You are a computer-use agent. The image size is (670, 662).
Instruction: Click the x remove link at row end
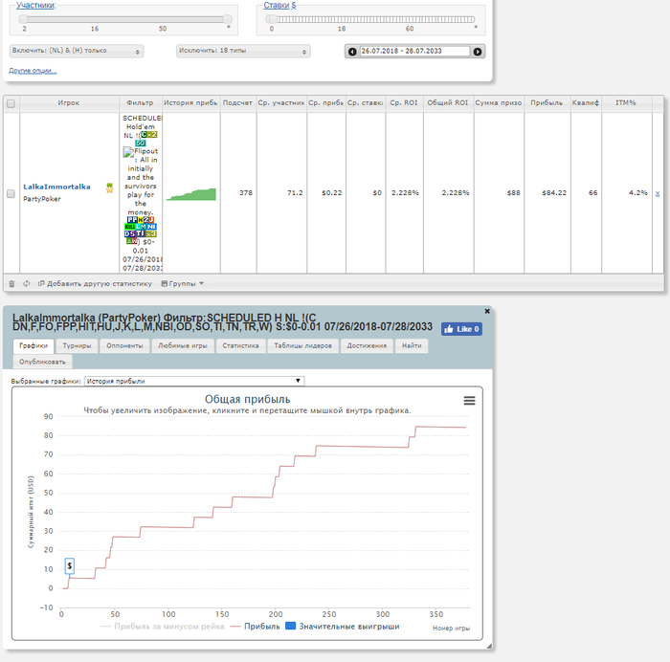tap(658, 193)
